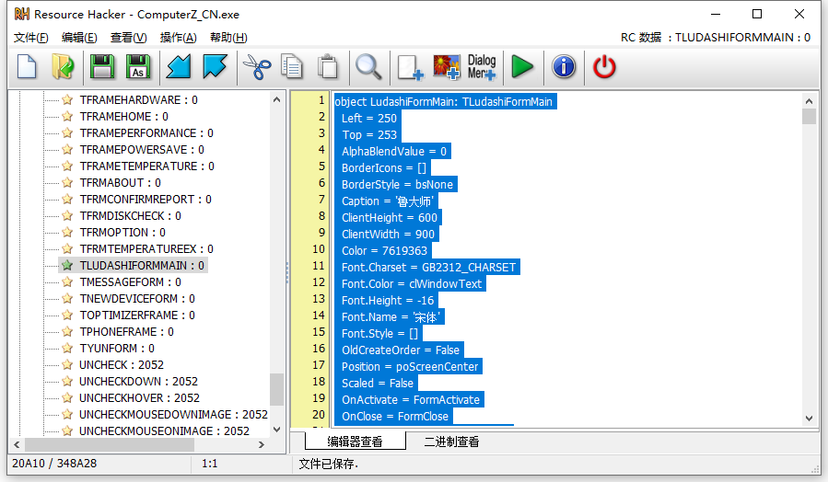
Task: Click tree panel scroll down arrow
Action: pos(276,430)
